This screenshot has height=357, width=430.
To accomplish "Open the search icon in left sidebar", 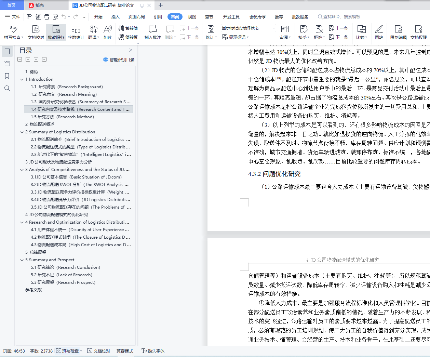I will click(x=7, y=88).
